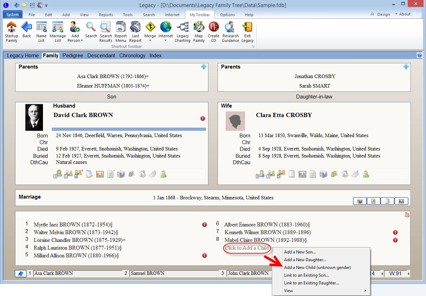This screenshot has width=426, height=296.
Task: Open wife's sources books icon
Action: (x=323, y=174)
